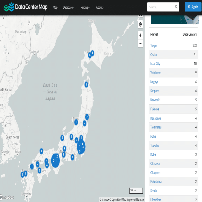Click the Niigata marker labeled 1
The image size is (202, 202).
tap(76, 122)
